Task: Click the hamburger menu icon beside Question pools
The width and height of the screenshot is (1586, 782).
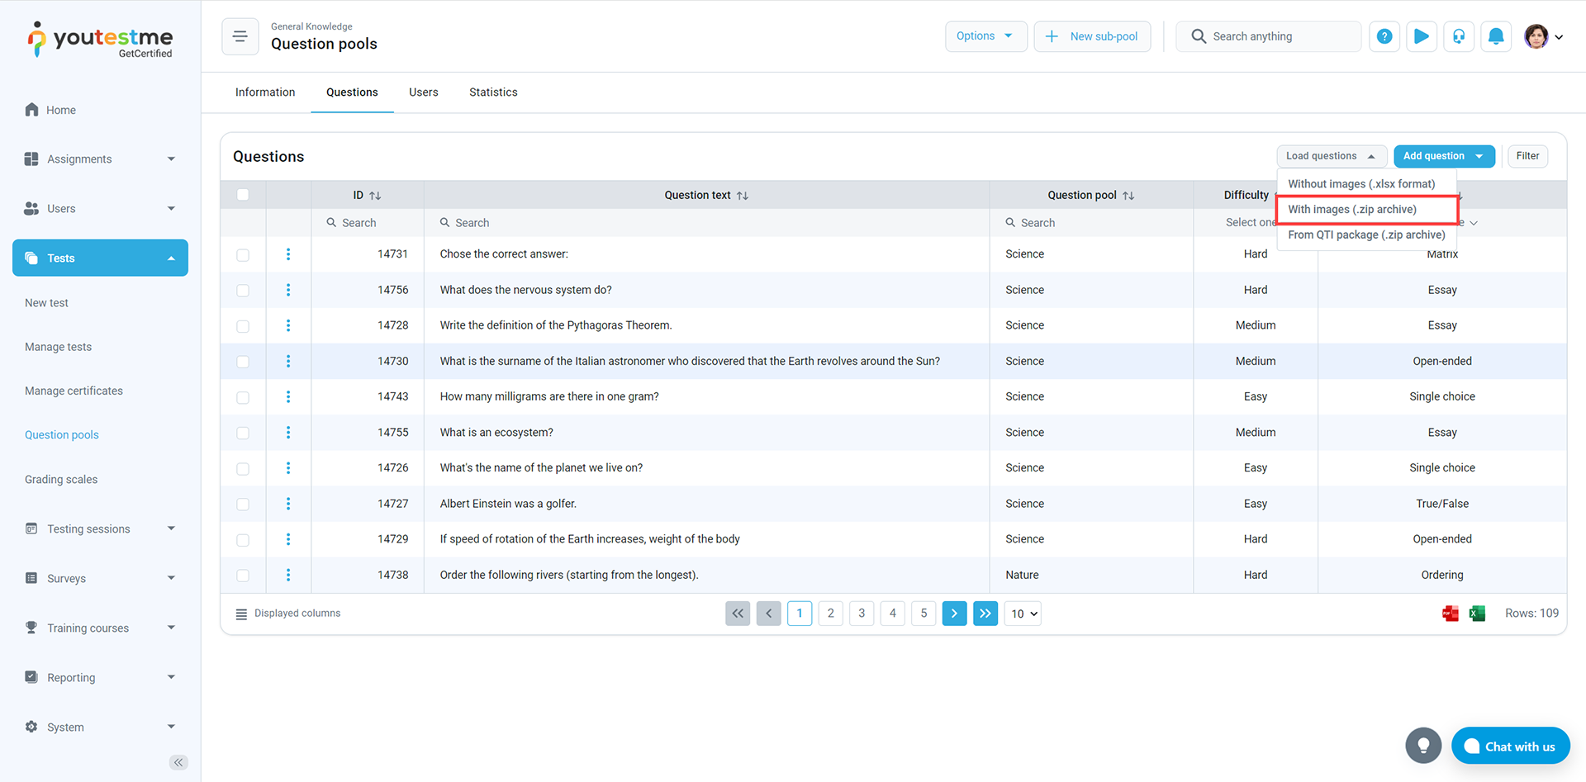Action: coord(240,36)
